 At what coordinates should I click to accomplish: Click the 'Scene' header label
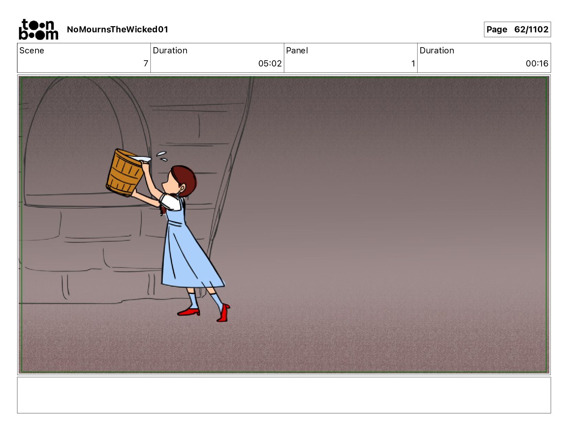click(32, 51)
